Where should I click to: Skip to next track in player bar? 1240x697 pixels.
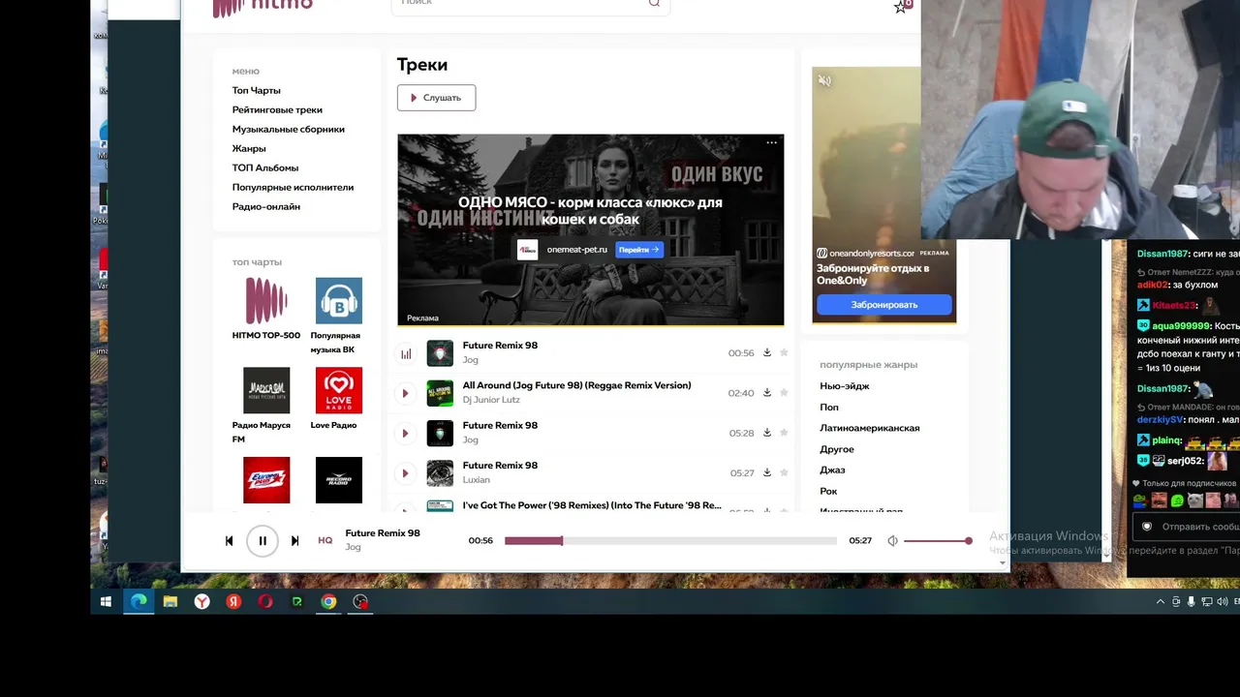[x=295, y=541]
